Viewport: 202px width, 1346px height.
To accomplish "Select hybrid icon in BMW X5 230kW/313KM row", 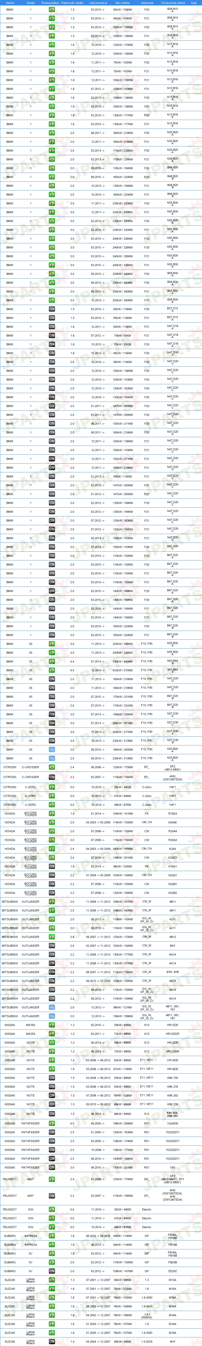I will [x=52, y=758].
